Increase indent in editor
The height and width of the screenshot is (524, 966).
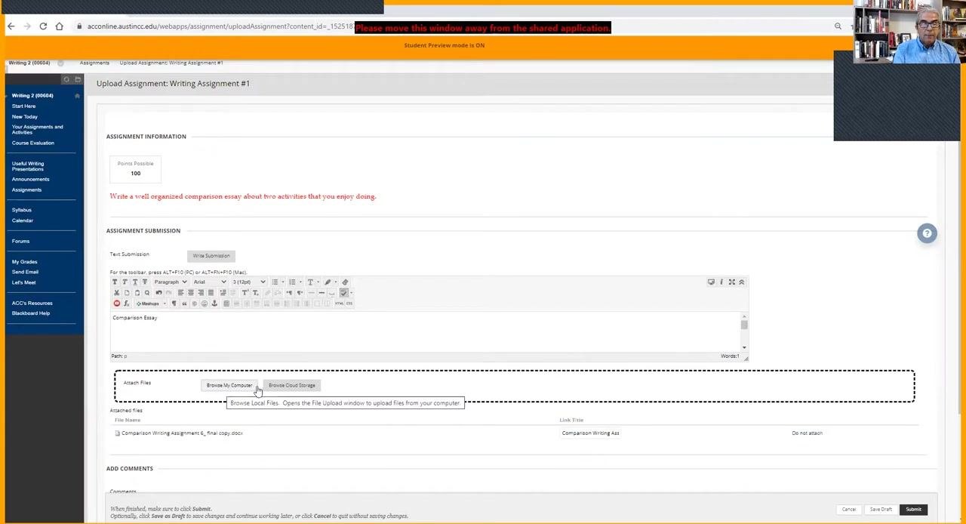tap(223, 292)
